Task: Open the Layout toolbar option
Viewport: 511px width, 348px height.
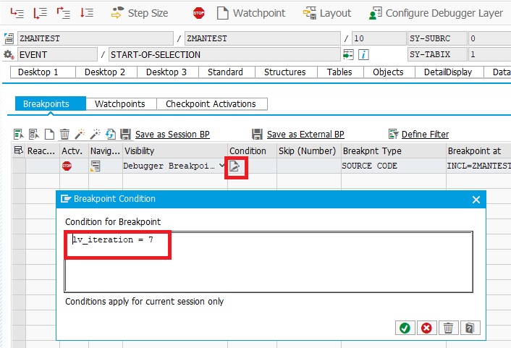Action: [327, 13]
